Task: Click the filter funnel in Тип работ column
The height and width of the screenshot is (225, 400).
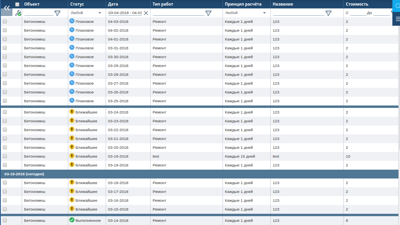Action: [208, 13]
